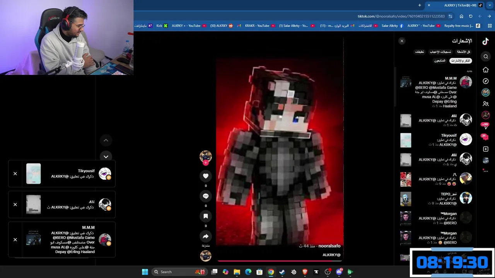Open the Kick bookmark
This screenshot has width=495, height=278.
click(162, 26)
